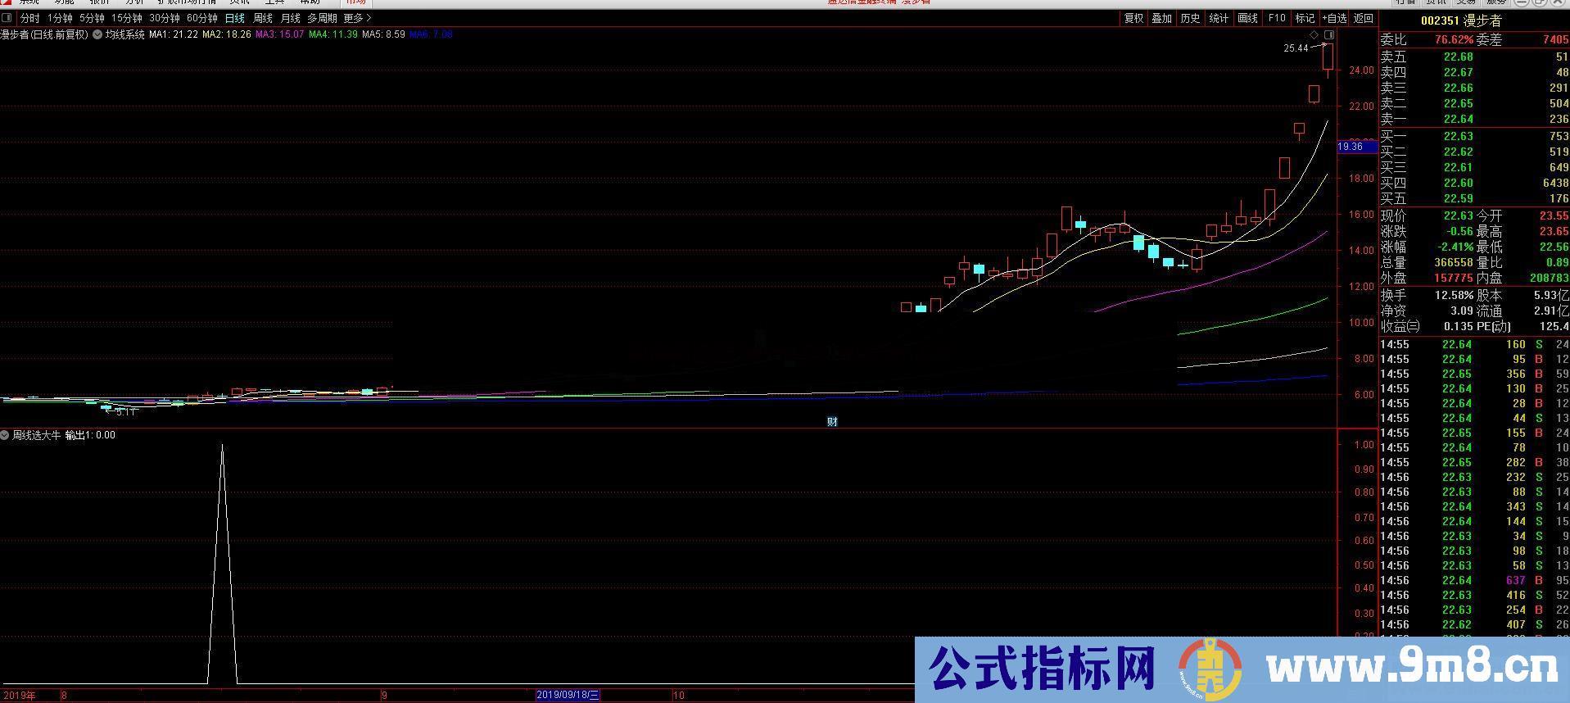Toggle the right sidebar panel icon
Screen dimensions: 1570x703
pyautogui.click(x=1329, y=35)
